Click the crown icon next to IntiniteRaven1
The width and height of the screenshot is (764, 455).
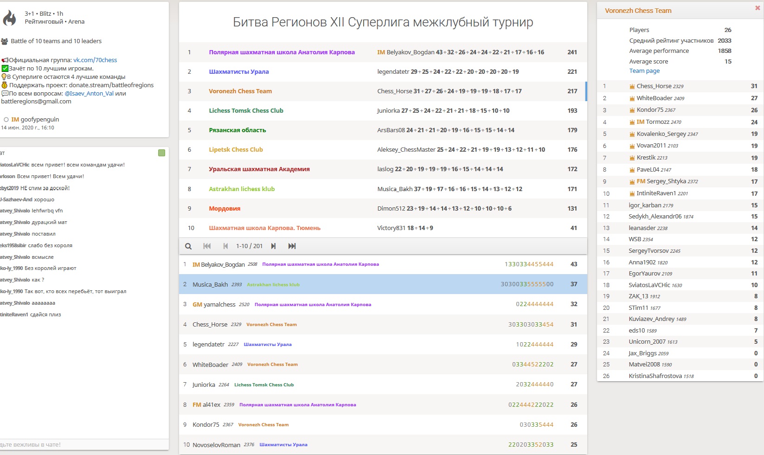tap(632, 193)
